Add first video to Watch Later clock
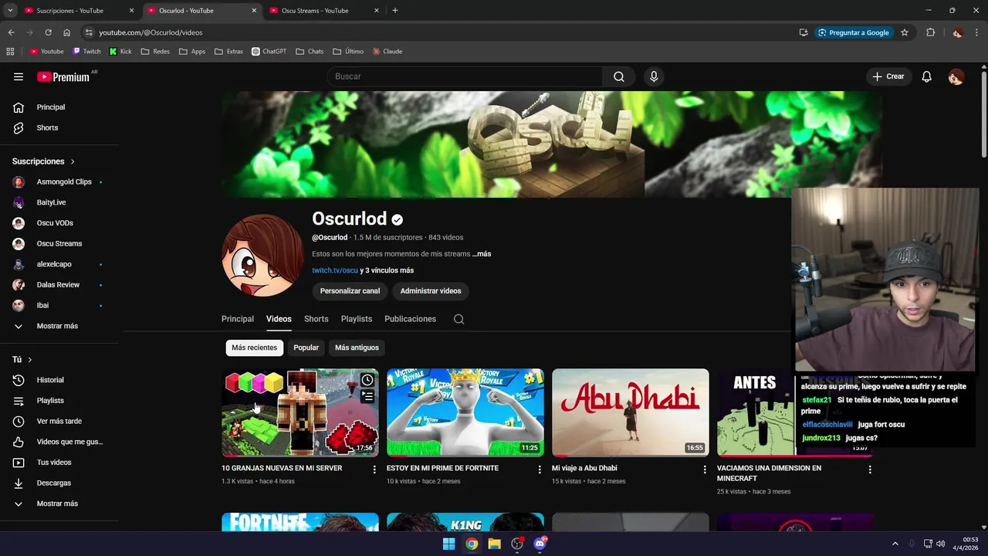 click(x=367, y=380)
